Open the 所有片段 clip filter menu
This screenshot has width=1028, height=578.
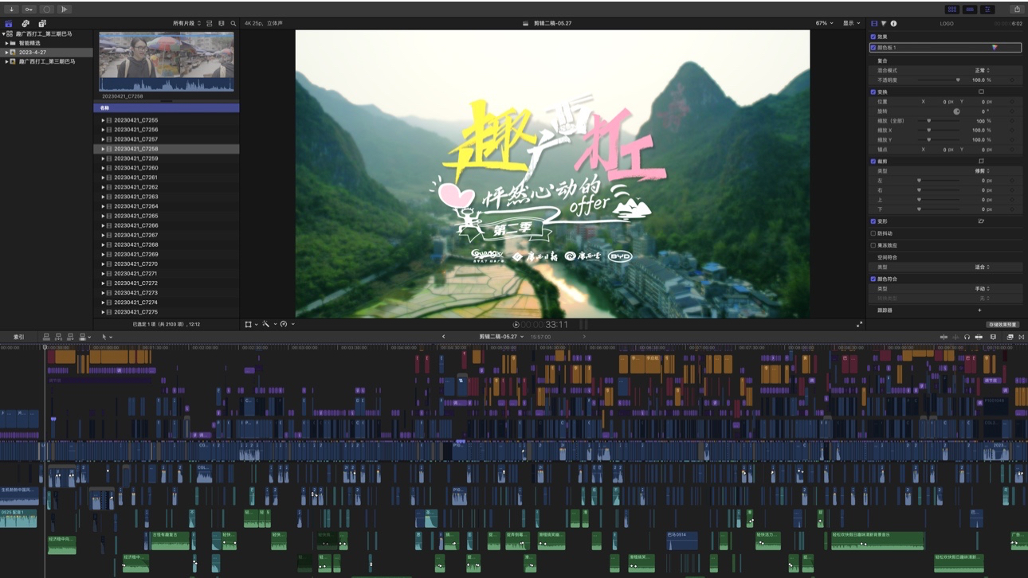(x=187, y=24)
